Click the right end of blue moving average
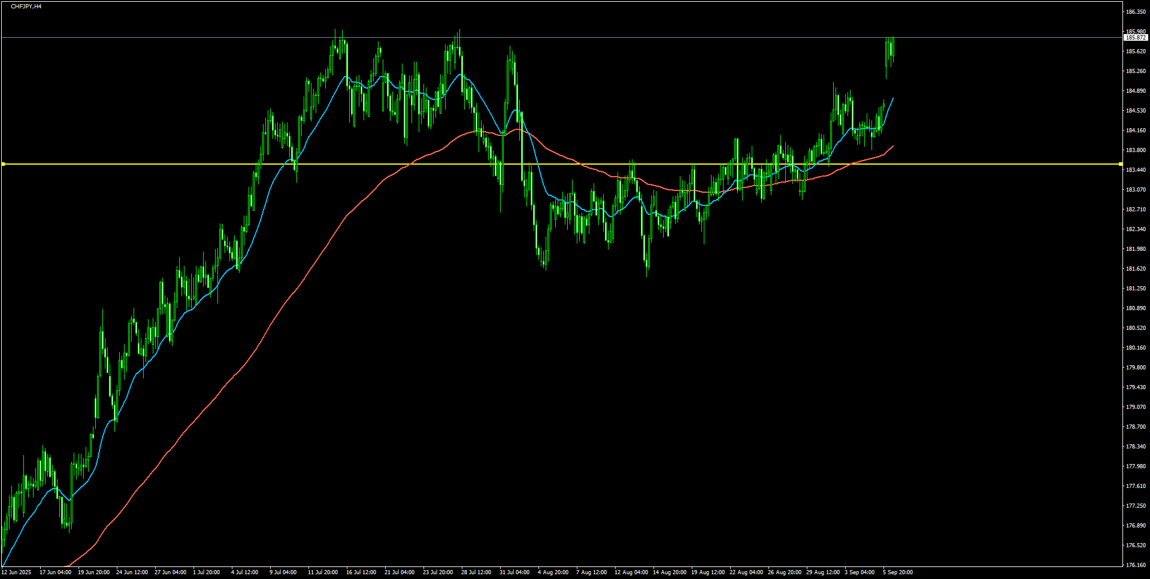The width and height of the screenshot is (1150, 579). pos(893,98)
